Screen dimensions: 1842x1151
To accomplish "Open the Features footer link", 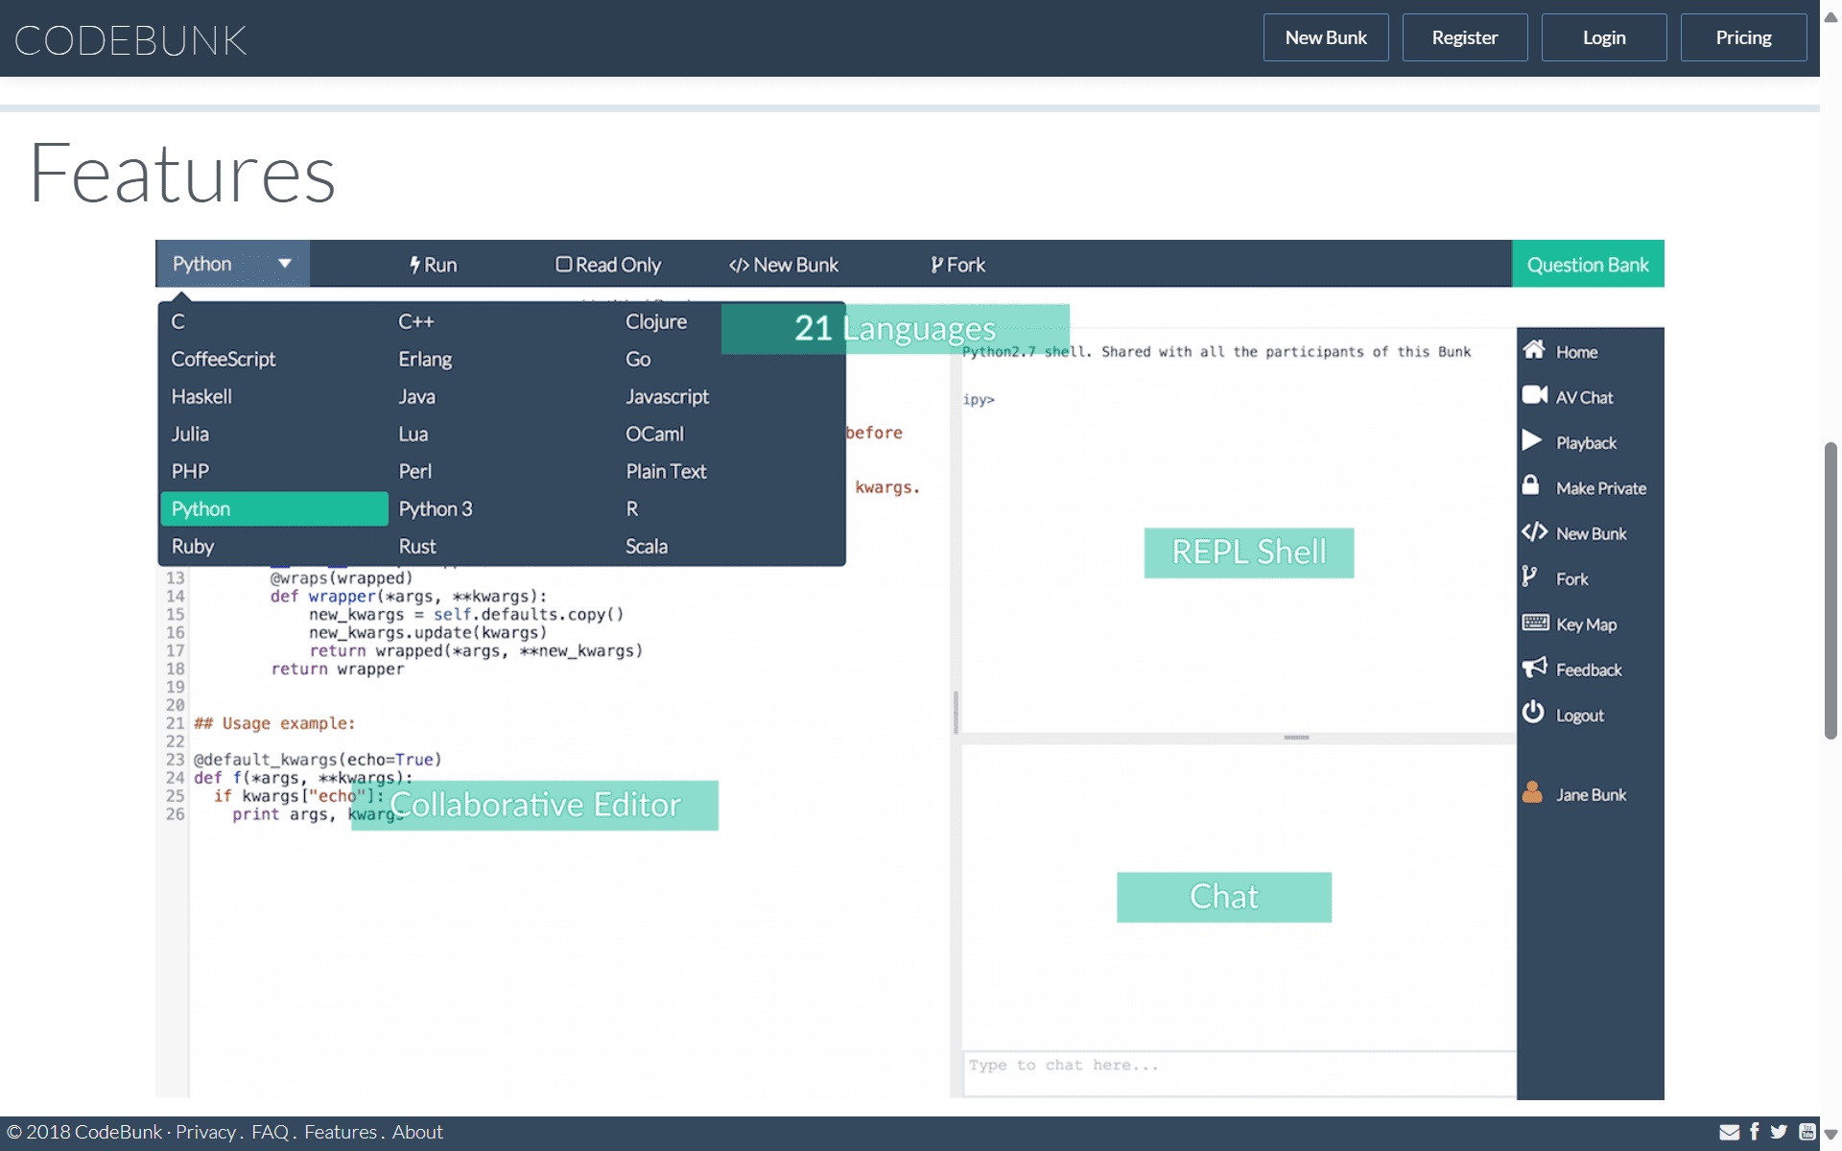I will (341, 1132).
